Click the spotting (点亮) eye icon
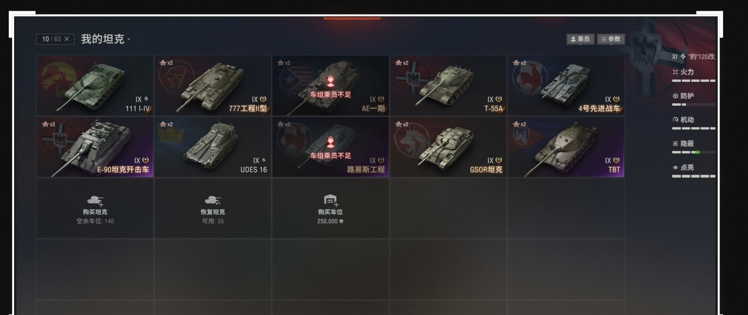 click(x=675, y=167)
